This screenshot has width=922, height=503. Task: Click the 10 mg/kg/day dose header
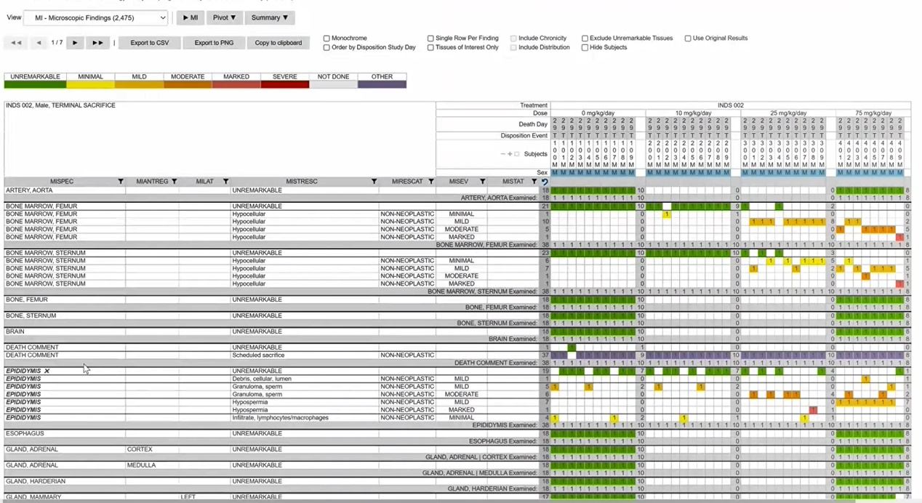692,113
